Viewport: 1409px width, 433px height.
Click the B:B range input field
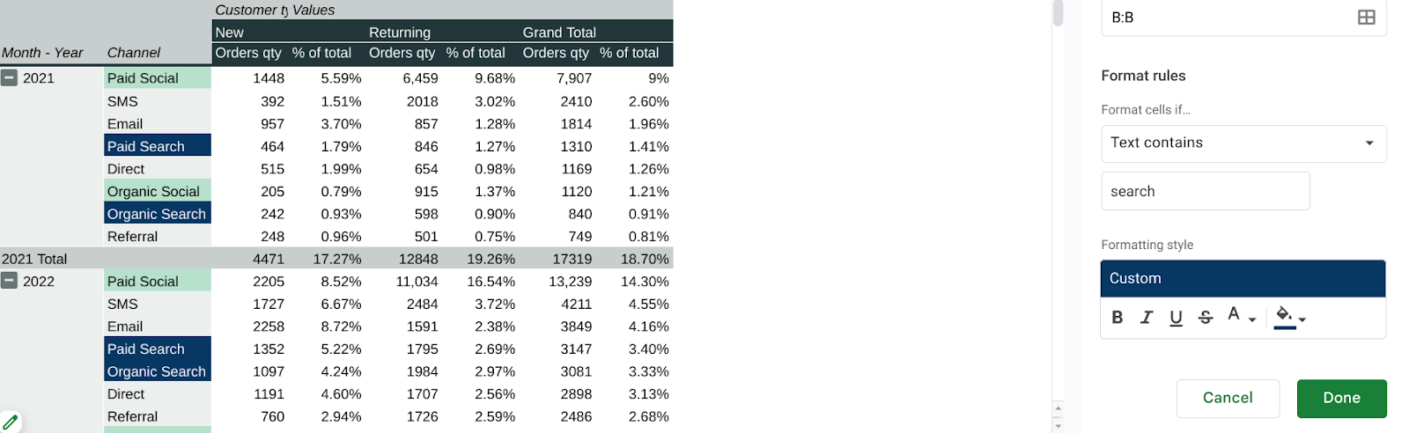pos(1243,17)
